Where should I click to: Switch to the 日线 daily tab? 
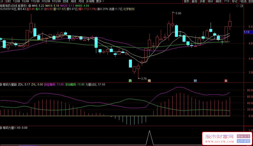click(66, 1)
